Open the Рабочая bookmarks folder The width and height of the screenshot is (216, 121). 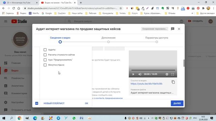point(91,13)
